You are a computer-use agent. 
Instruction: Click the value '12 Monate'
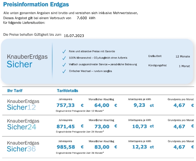[183, 56]
